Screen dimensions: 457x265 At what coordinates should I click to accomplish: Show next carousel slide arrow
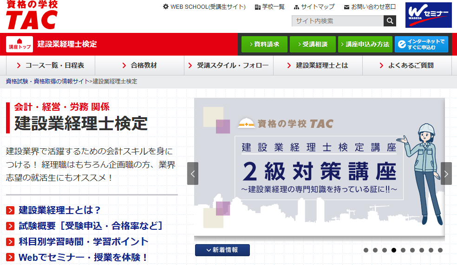coord(446,174)
